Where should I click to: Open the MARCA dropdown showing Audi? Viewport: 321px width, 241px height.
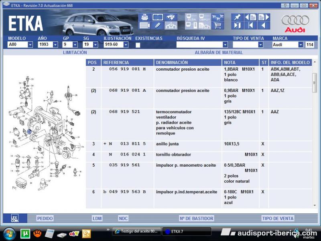[301, 45]
